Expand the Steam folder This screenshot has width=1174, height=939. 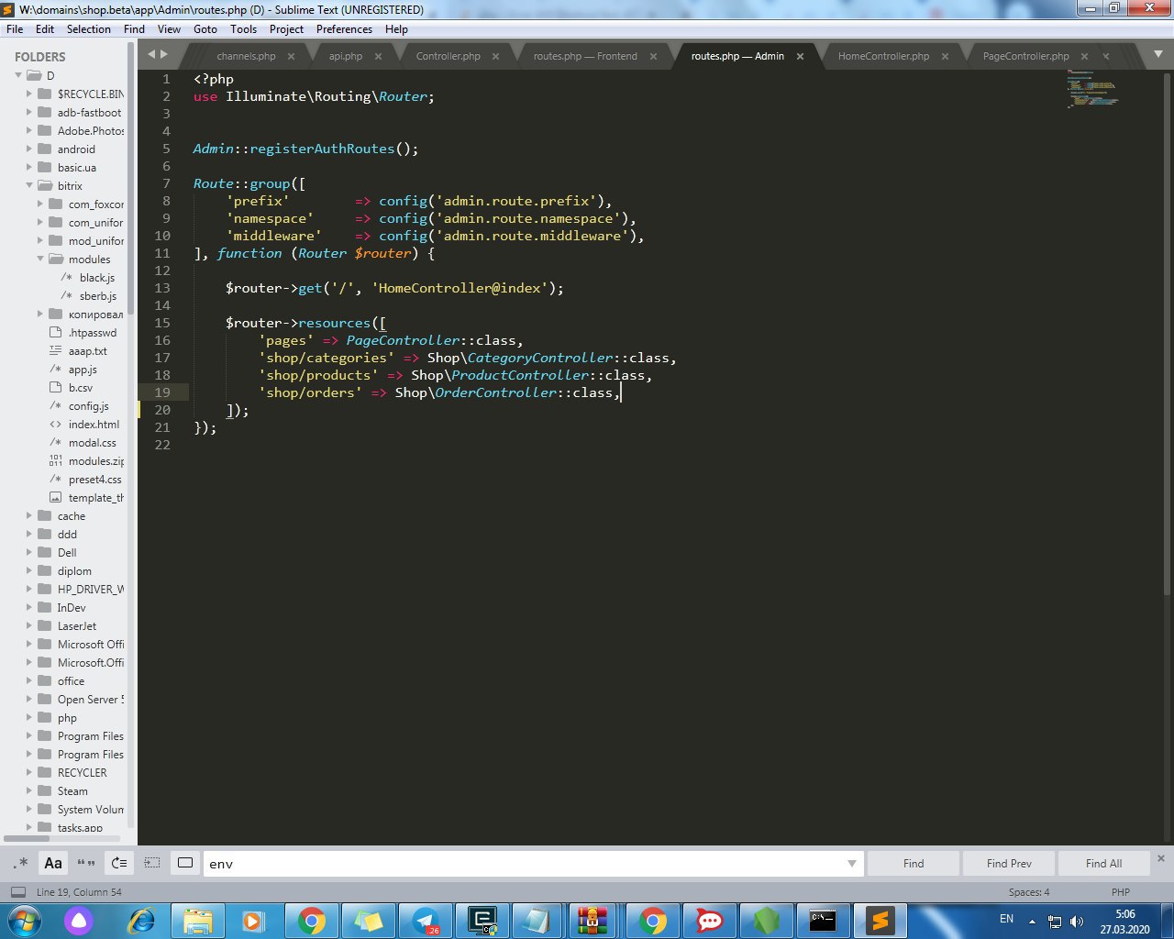tap(29, 790)
